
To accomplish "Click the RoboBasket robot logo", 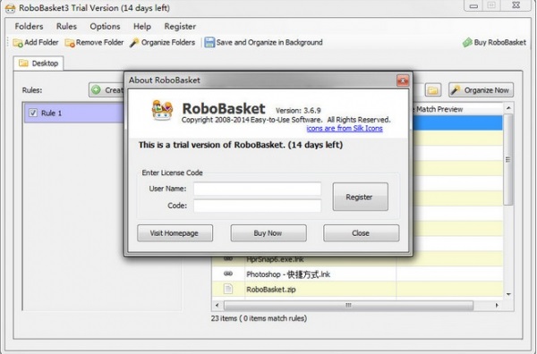I will point(162,110).
